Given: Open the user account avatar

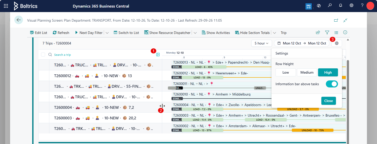Looking at the screenshot, I should [x=370, y=6].
